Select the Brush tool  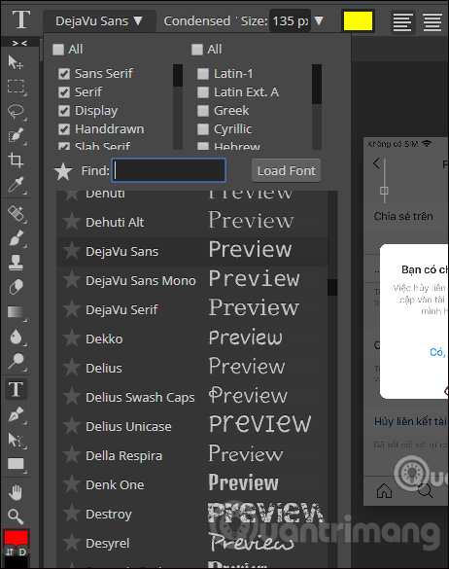(x=17, y=238)
